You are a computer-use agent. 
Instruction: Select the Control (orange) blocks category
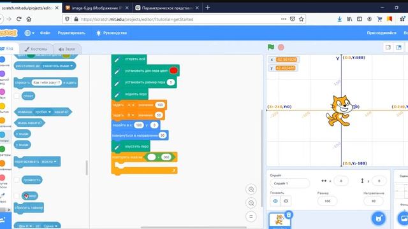click(3, 120)
